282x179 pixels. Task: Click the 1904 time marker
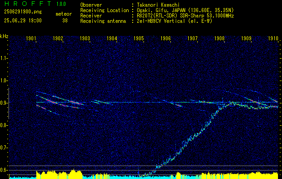(112, 38)
